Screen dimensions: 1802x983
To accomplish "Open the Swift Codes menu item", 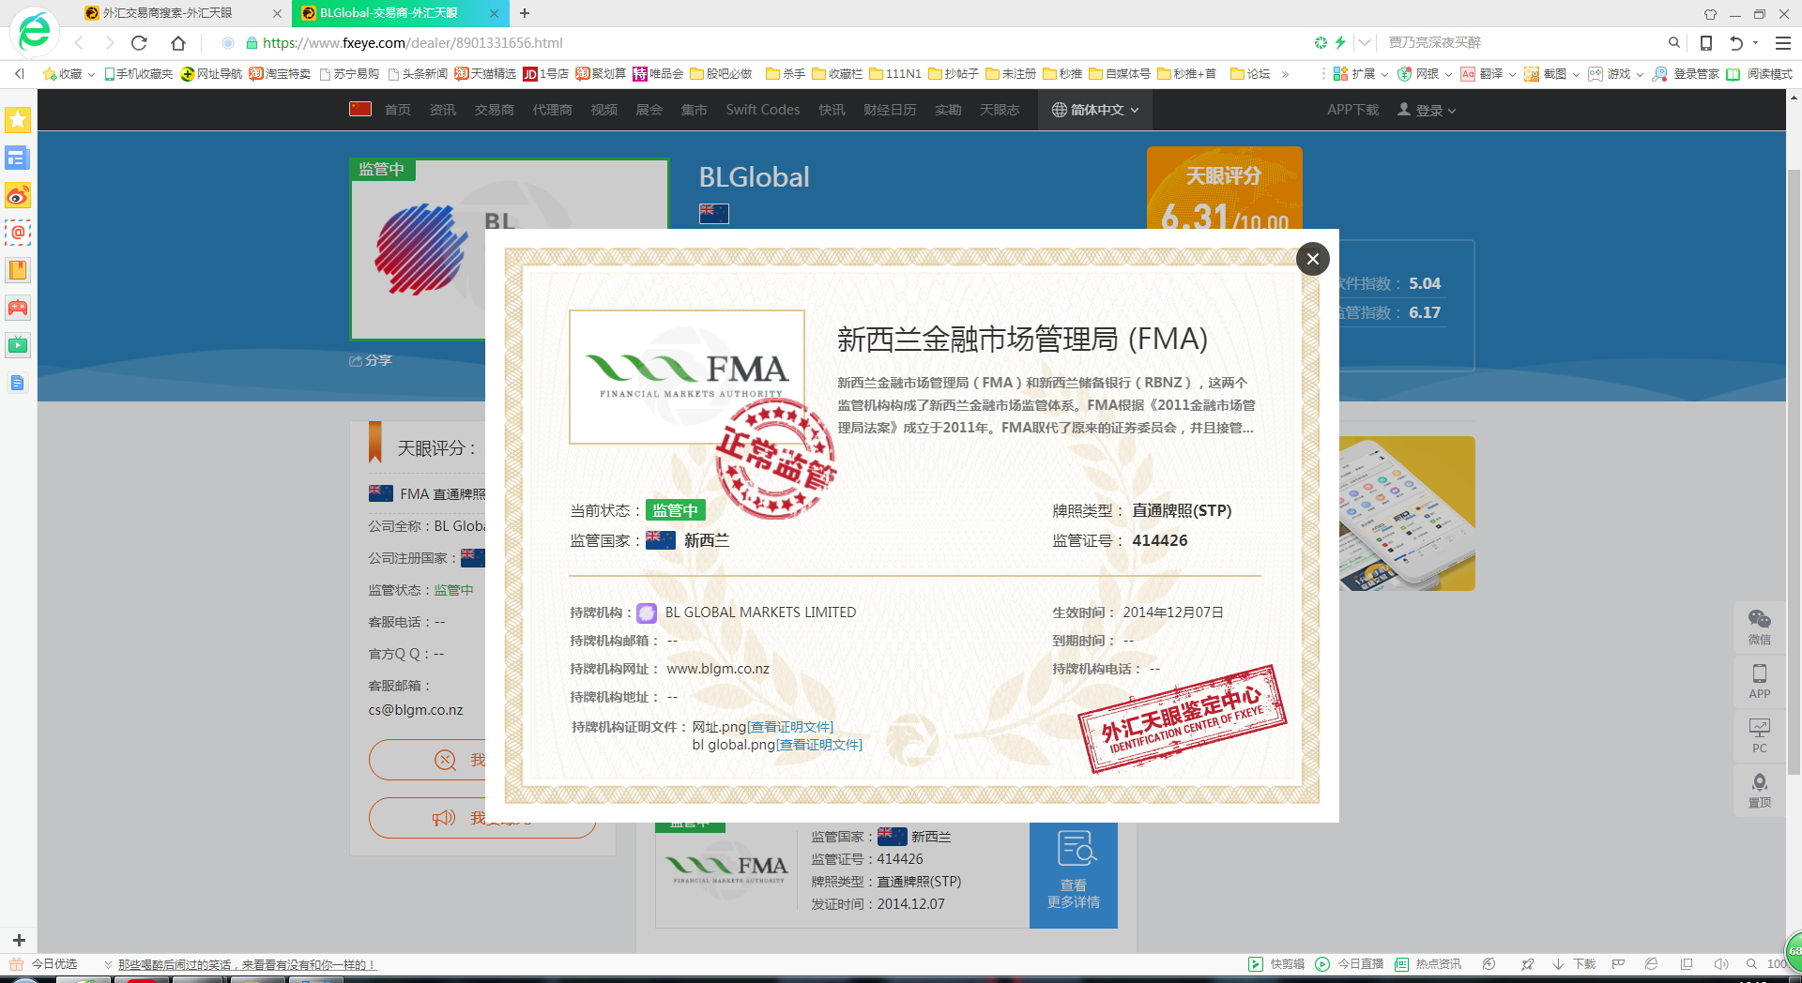I will [x=762, y=110].
